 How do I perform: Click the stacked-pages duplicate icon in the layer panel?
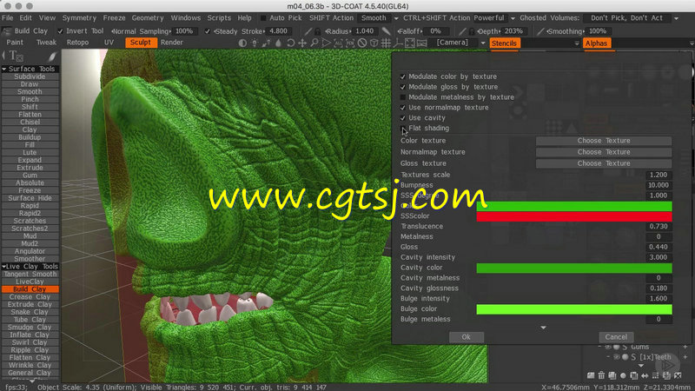[612, 375]
